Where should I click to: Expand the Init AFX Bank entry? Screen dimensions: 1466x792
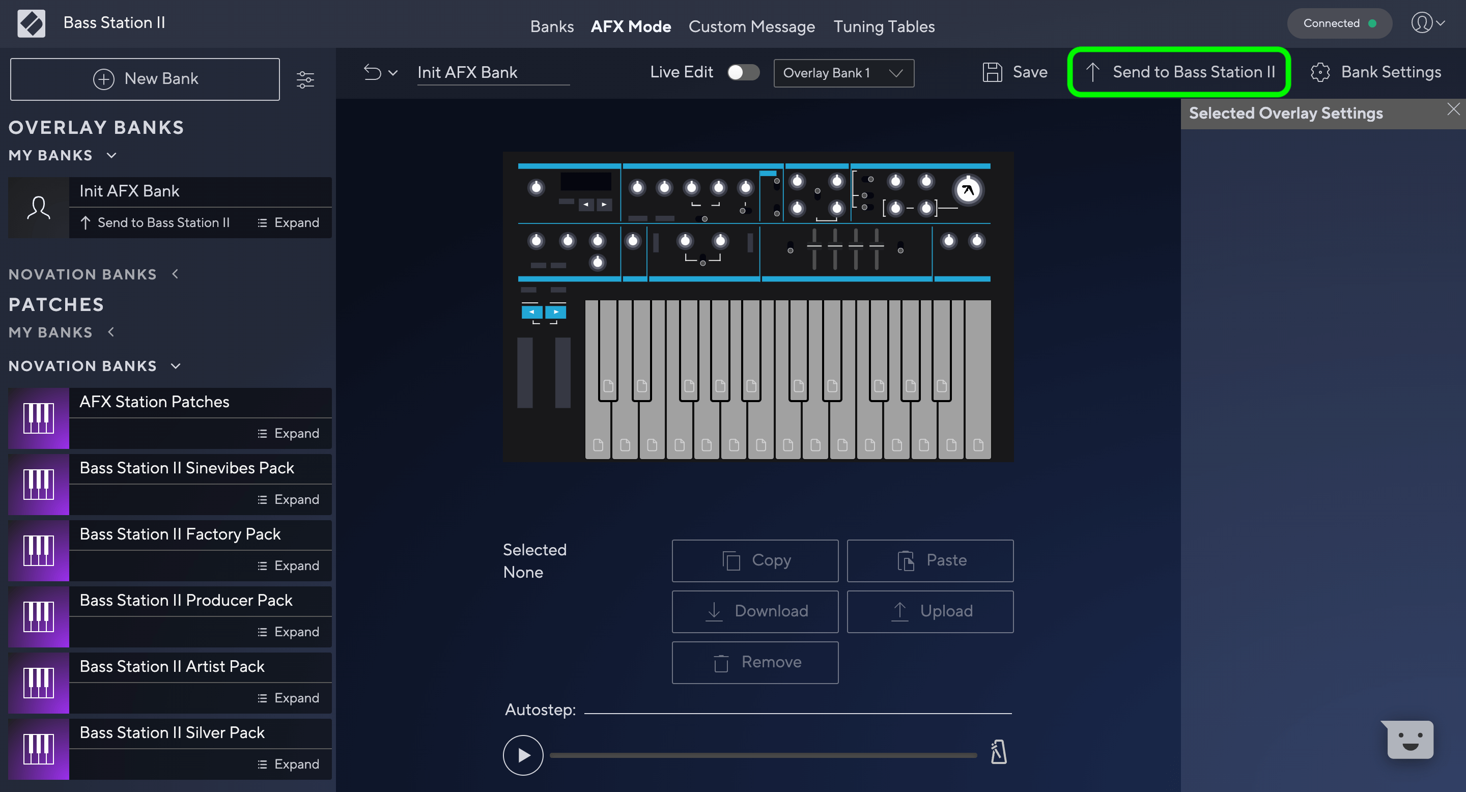[289, 222]
